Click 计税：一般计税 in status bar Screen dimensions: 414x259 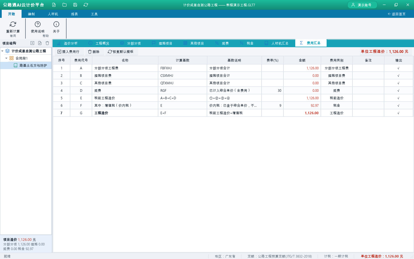[336, 256]
